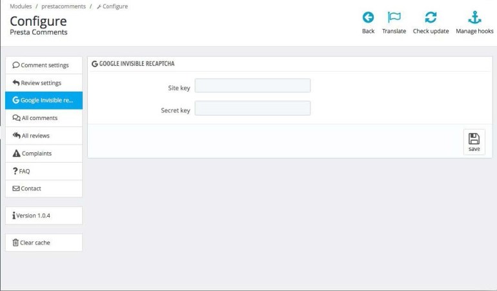Screen dimensions: 497x291
Task: Click the Back arrow icon
Action: pos(368,17)
